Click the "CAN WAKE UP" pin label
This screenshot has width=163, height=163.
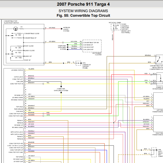pos(88,45)
